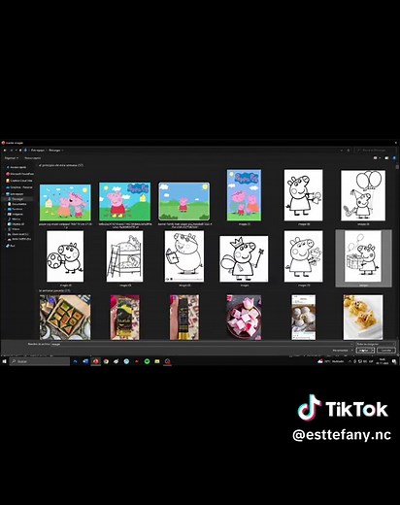The width and height of the screenshot is (400, 505).
Task: Open Word from the taskbar
Action: pos(85,361)
